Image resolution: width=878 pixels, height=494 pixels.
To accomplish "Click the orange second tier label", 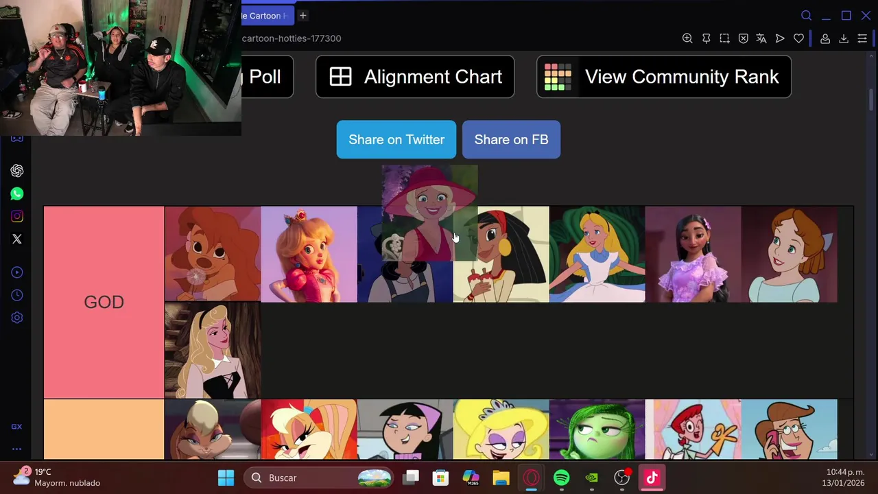I will [104, 430].
